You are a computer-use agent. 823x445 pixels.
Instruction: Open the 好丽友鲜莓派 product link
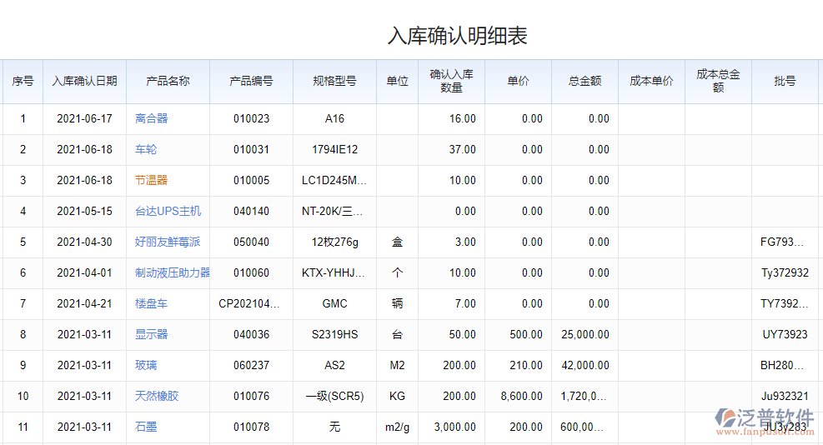tap(168, 242)
